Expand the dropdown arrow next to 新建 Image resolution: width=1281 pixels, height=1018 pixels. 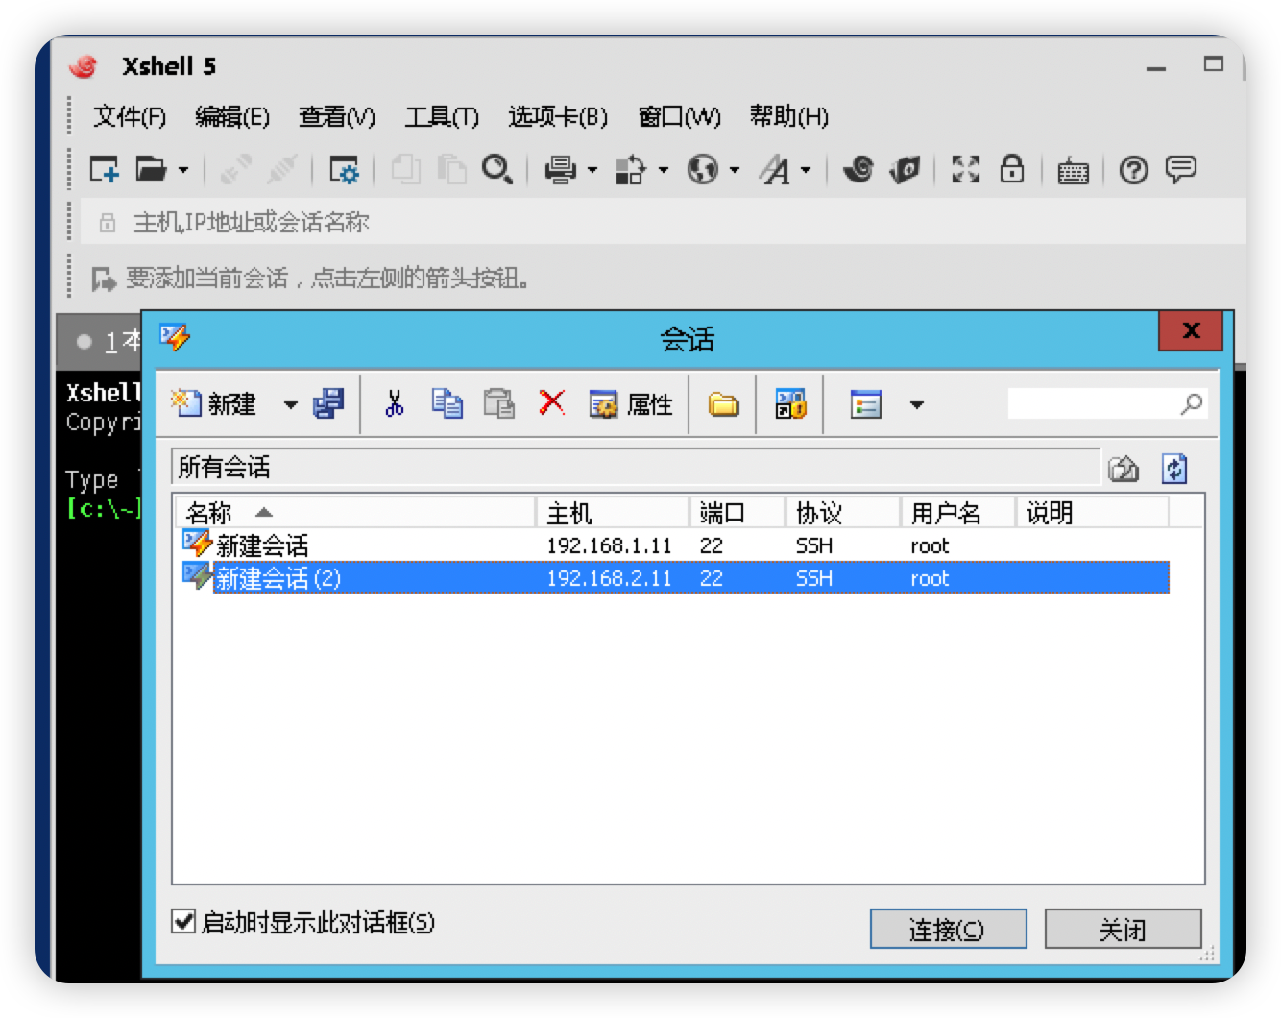click(x=290, y=404)
